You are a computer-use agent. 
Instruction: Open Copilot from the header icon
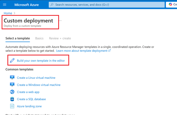(x=170, y=4)
